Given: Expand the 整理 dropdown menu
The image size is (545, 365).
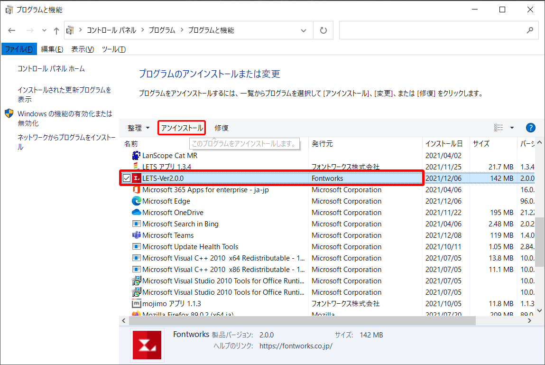Looking at the screenshot, I should (x=139, y=128).
